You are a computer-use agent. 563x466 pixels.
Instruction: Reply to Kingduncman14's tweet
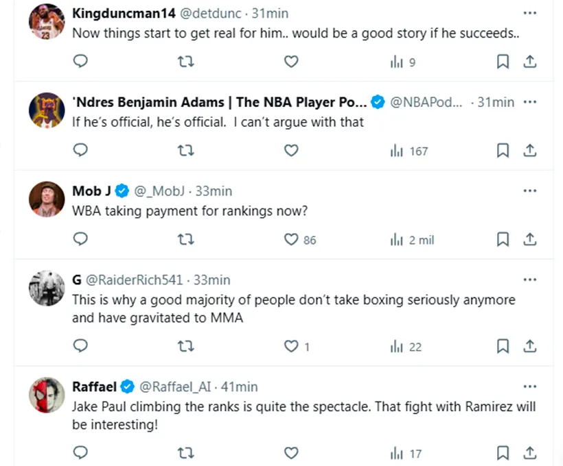(x=80, y=62)
